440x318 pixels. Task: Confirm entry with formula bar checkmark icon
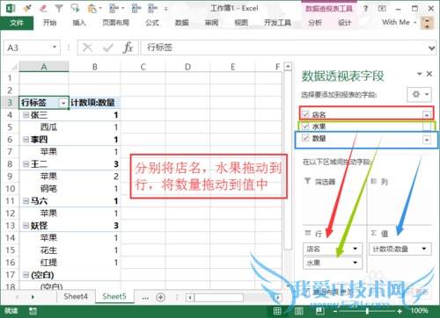pos(108,47)
